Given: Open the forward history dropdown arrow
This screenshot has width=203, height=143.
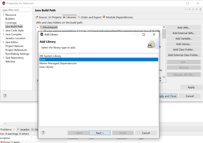Looking at the screenshot, I should [x=197, y=9].
